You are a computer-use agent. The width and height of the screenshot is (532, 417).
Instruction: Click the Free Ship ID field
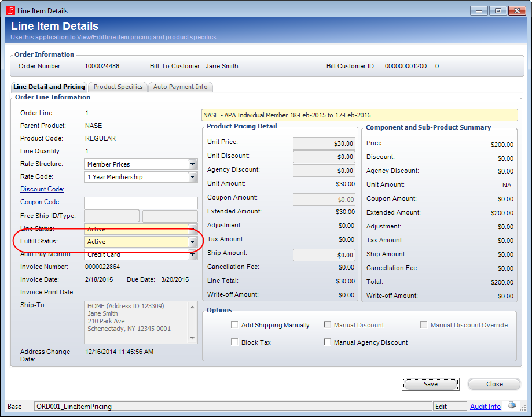pos(112,216)
